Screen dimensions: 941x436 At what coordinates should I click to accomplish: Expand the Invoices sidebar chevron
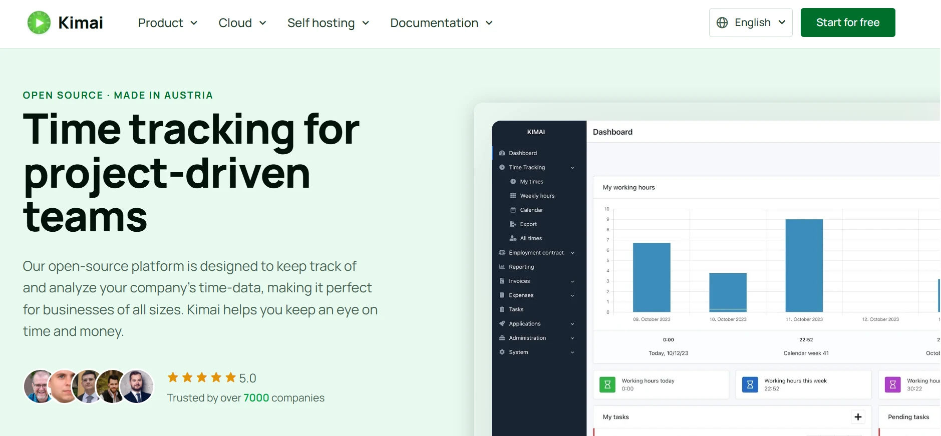(x=572, y=281)
